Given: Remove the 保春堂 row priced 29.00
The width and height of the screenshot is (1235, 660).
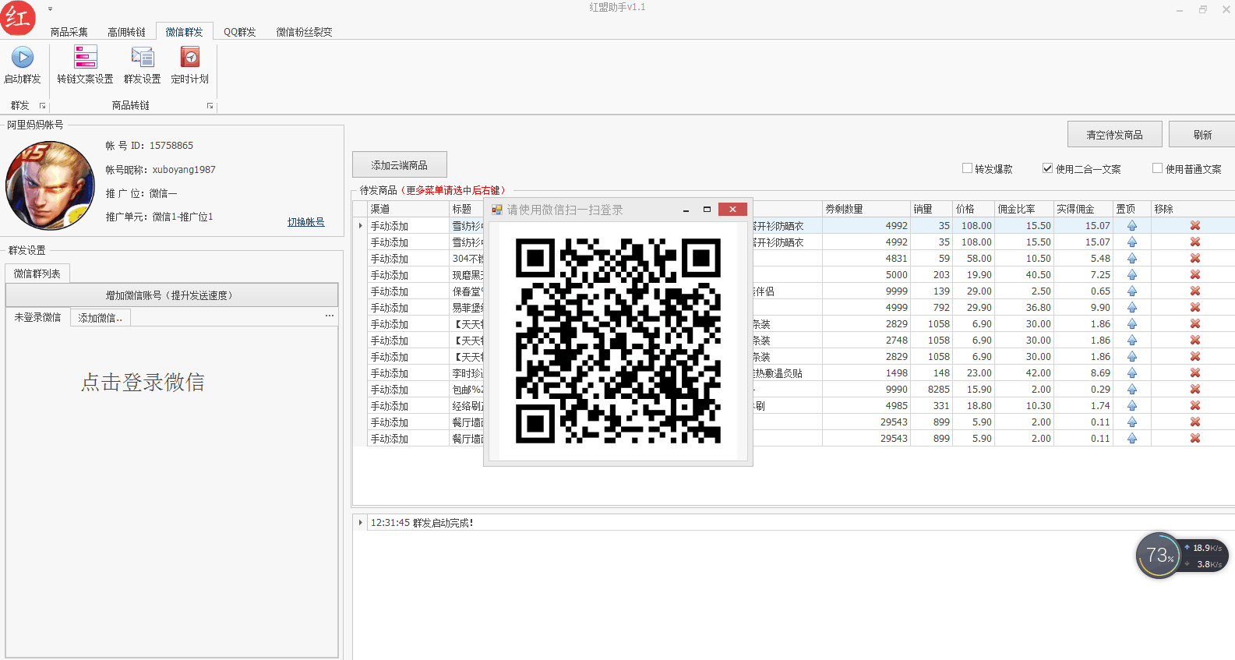Looking at the screenshot, I should [1194, 291].
